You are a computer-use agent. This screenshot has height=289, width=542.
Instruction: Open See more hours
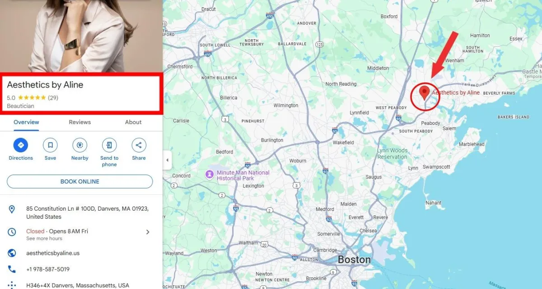pos(44,239)
